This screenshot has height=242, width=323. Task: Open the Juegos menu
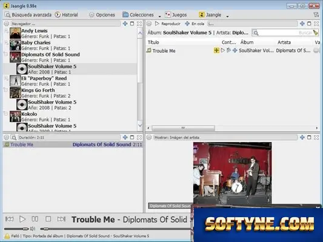point(176,15)
